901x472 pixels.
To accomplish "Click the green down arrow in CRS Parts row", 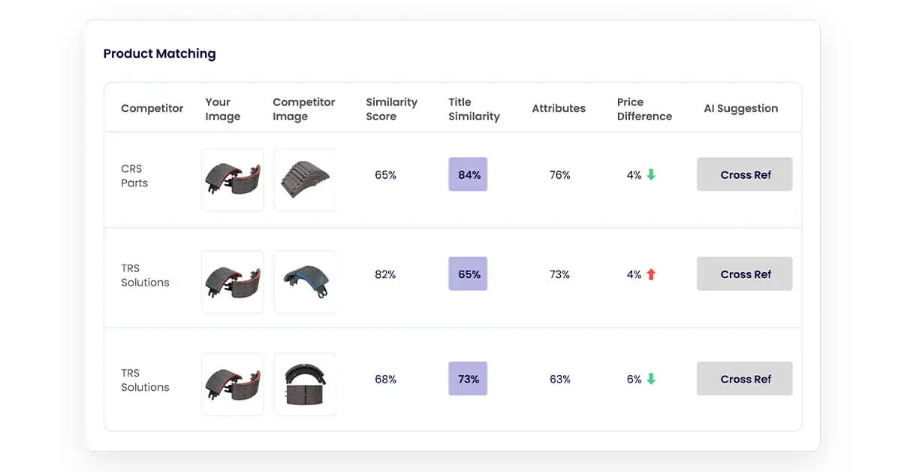I will point(651,174).
